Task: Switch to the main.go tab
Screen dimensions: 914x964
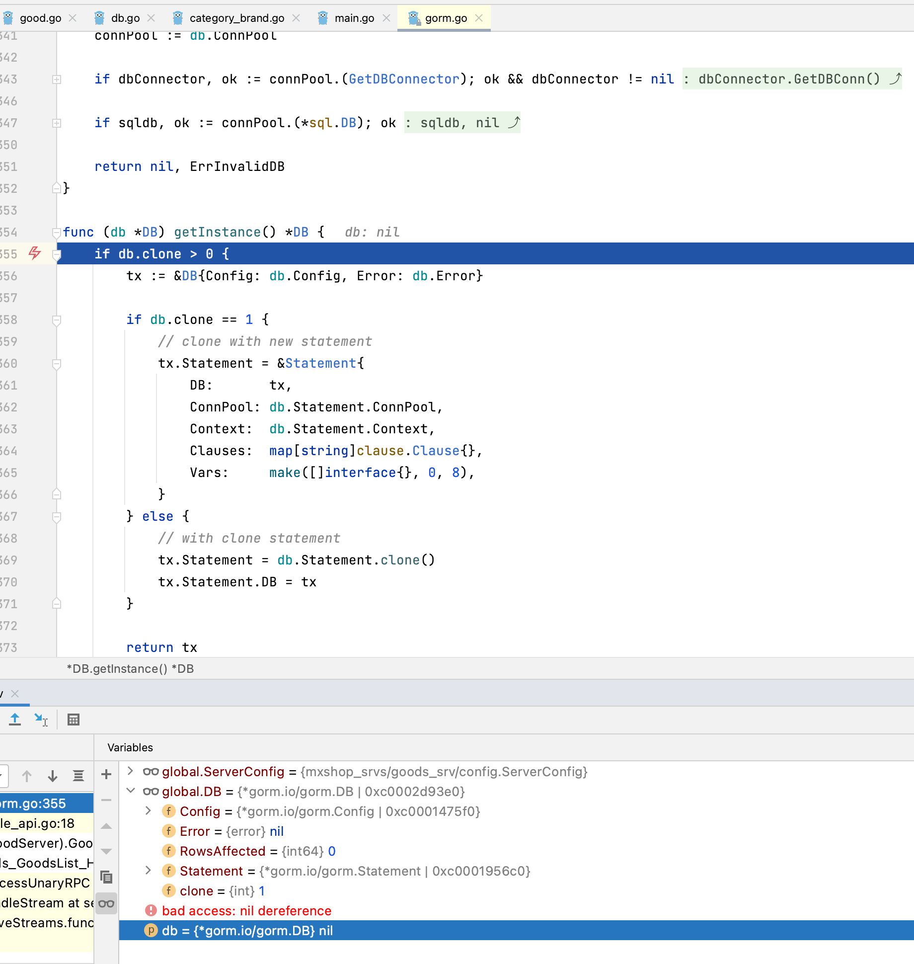Action: tap(354, 18)
